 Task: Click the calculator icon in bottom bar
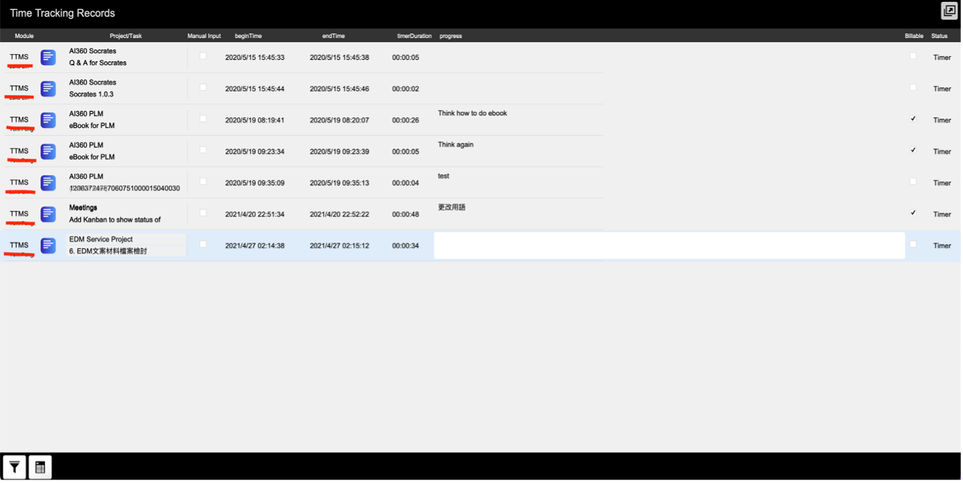40,467
